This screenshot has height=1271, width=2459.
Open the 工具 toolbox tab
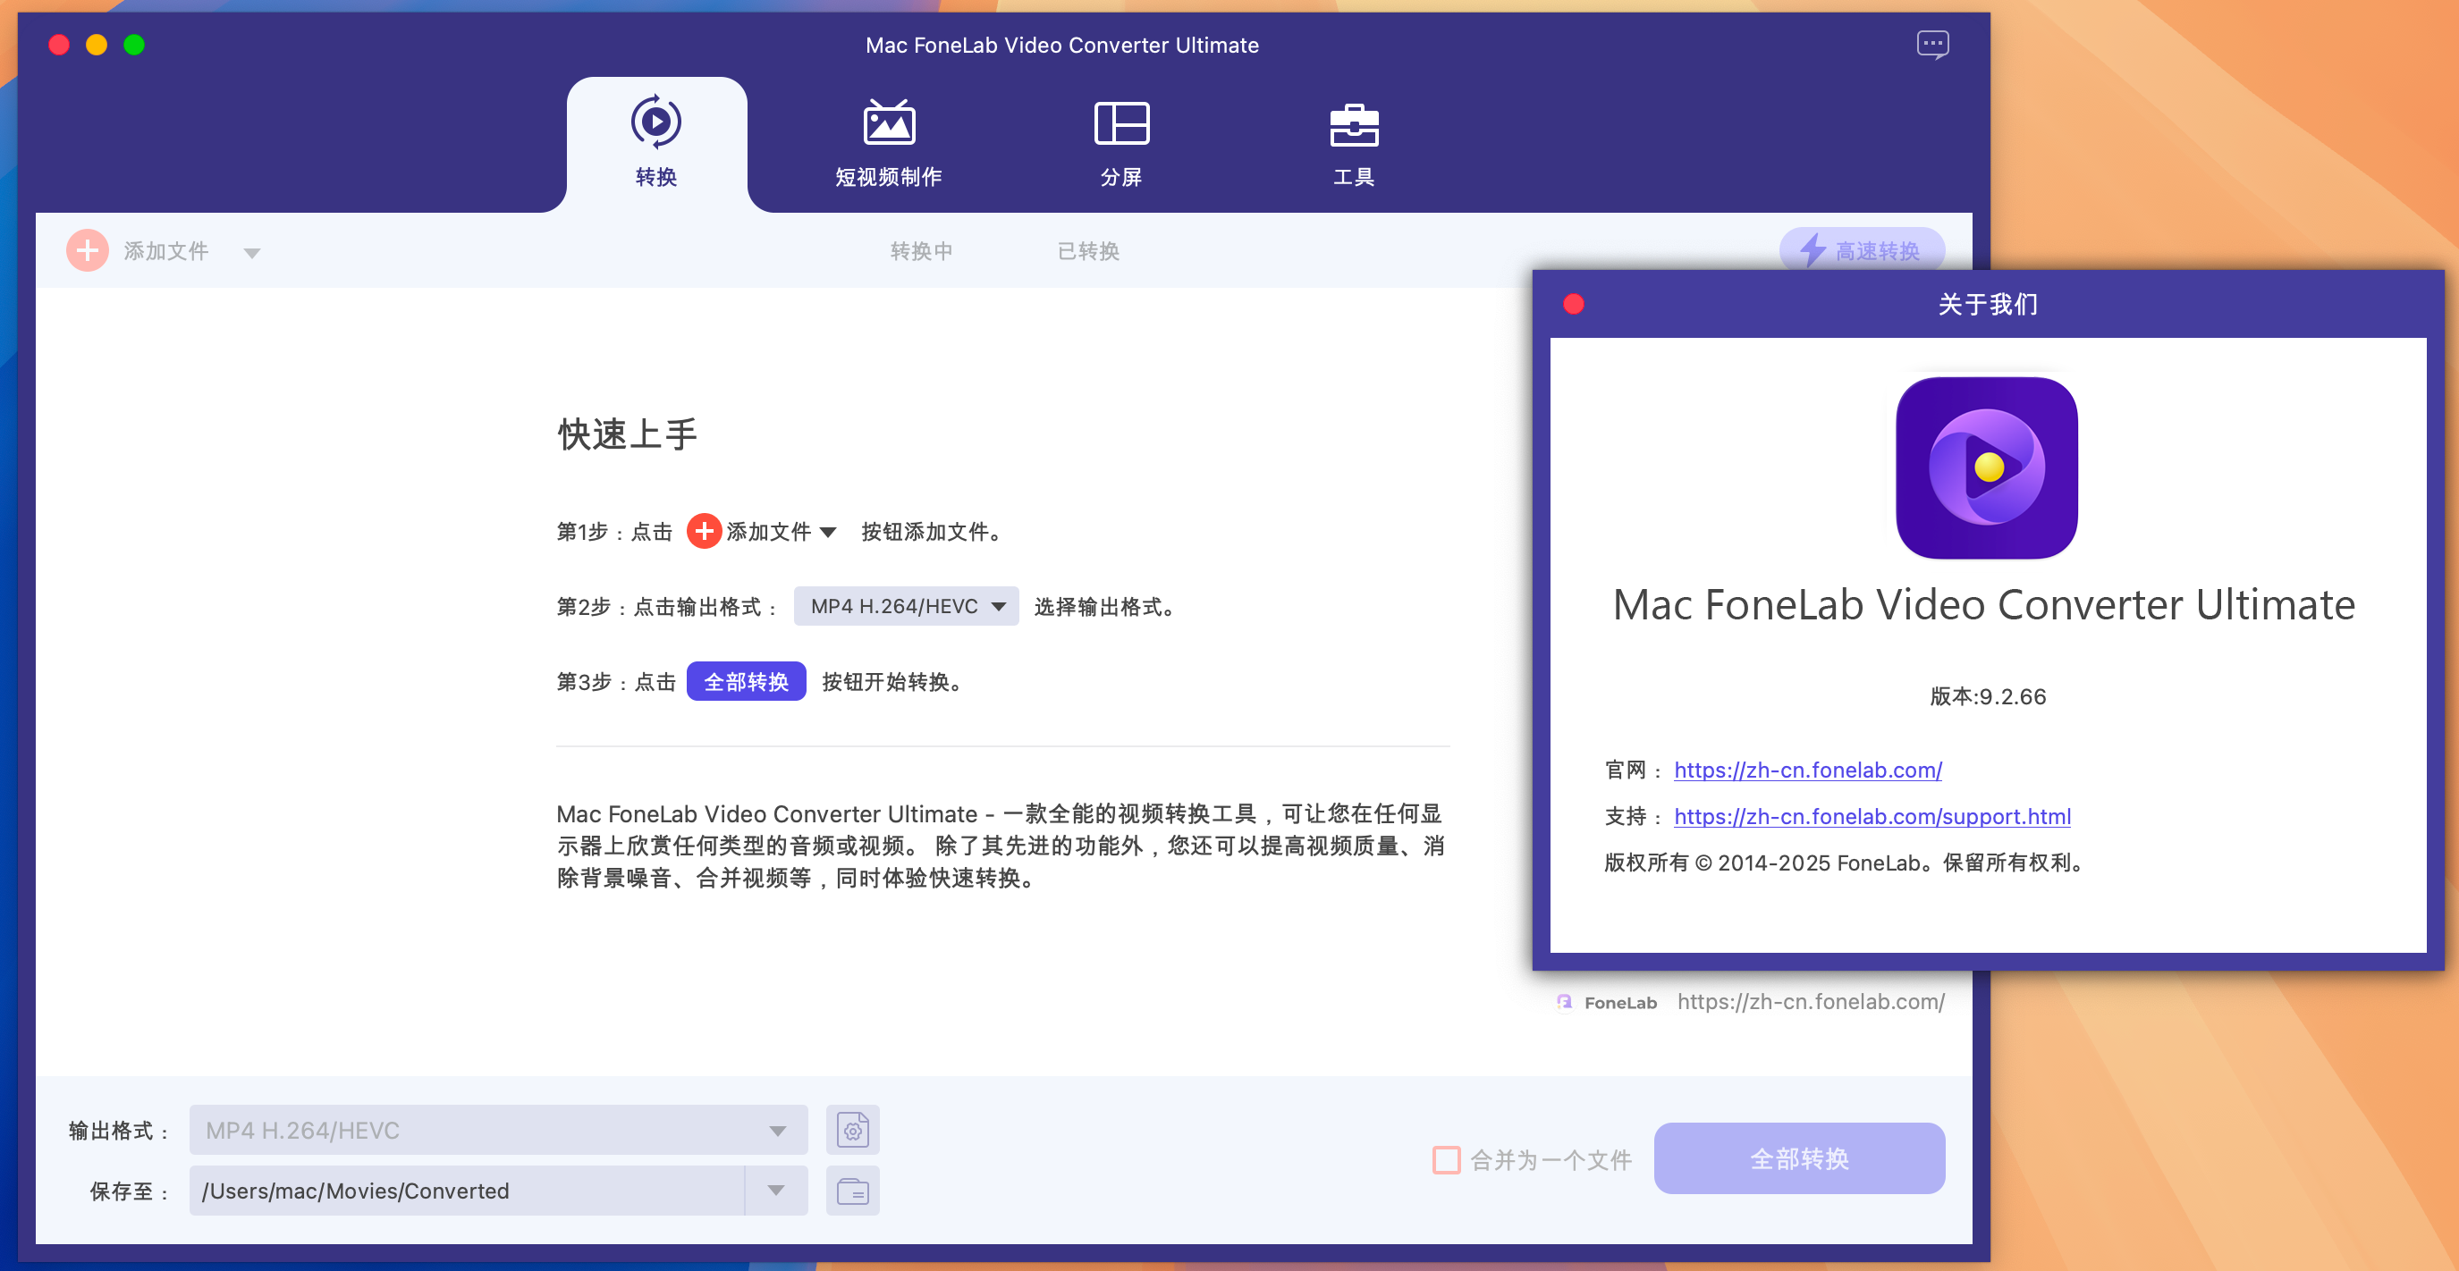[x=1354, y=143]
